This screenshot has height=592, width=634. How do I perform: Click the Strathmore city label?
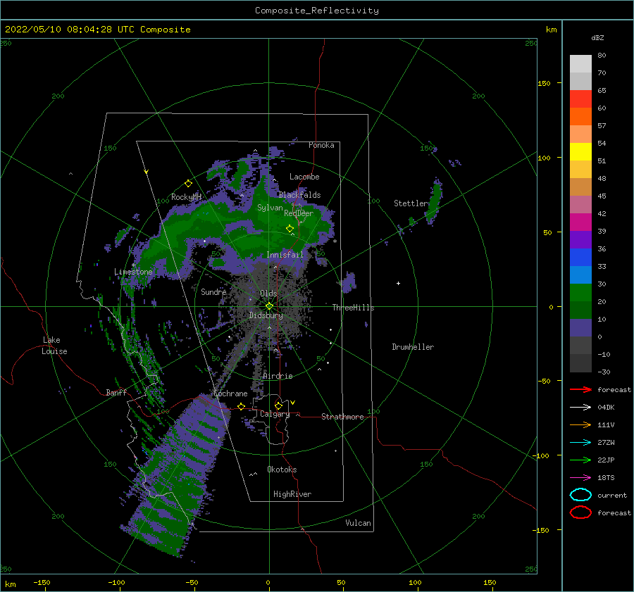(342, 417)
